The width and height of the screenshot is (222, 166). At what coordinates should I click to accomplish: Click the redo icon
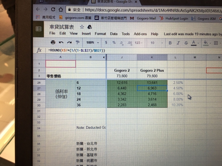[69, 42]
